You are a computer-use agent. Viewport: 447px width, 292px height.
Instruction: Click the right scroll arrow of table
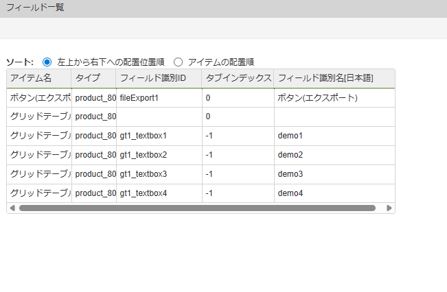389,208
